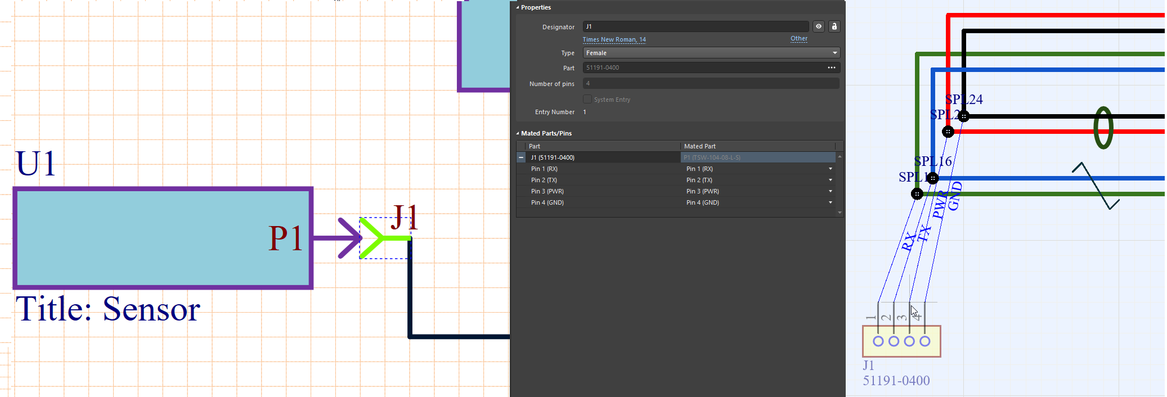Open the Type Female dropdown
The width and height of the screenshot is (1167, 397).
711,53
